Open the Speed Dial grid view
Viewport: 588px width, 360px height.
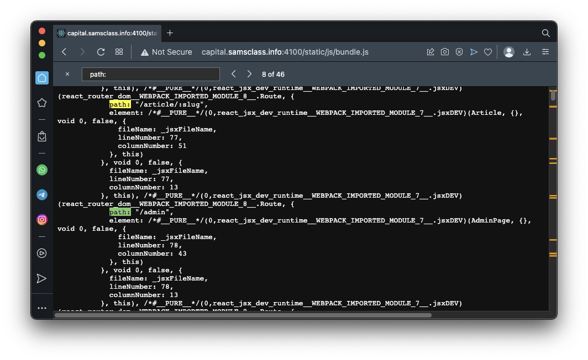click(x=119, y=52)
